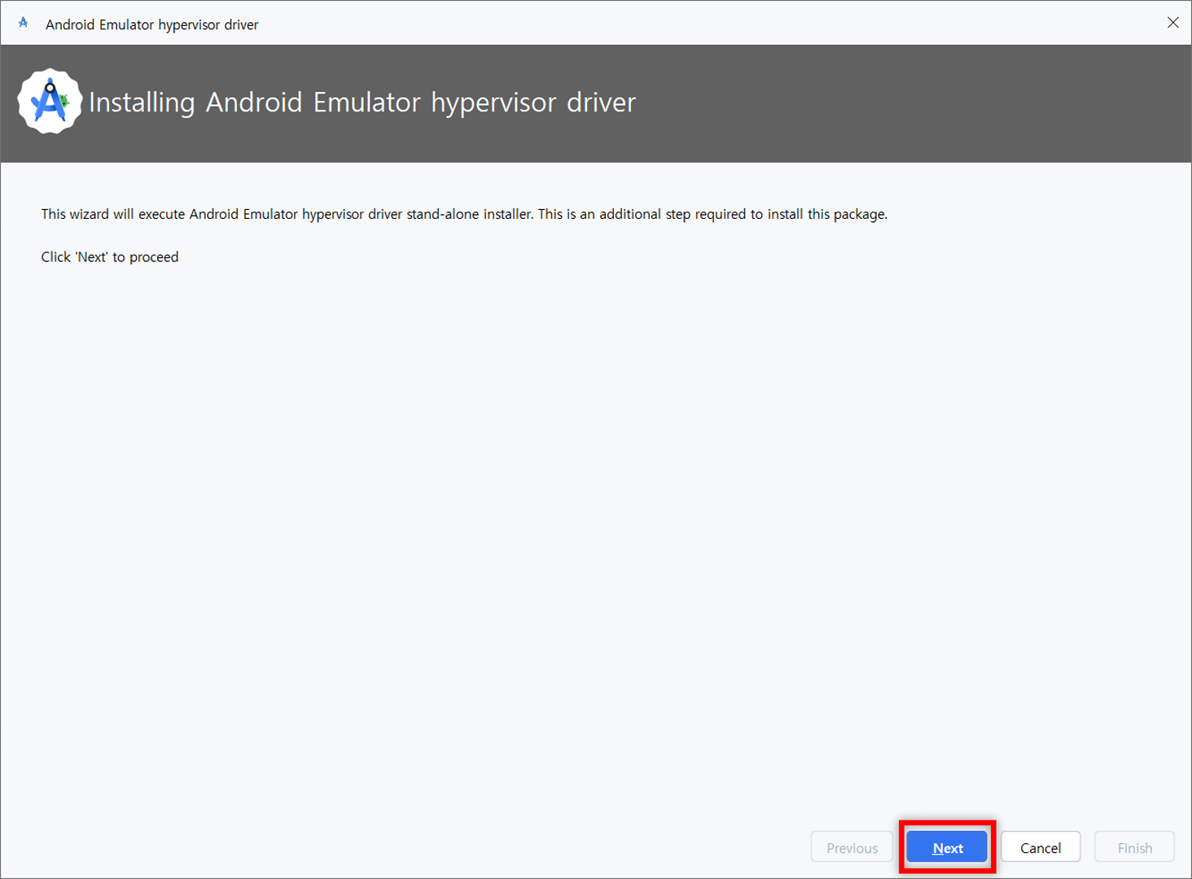Screen dimensions: 1192x879
Task: Click the Android Studio logo in the header
Action: (x=50, y=102)
